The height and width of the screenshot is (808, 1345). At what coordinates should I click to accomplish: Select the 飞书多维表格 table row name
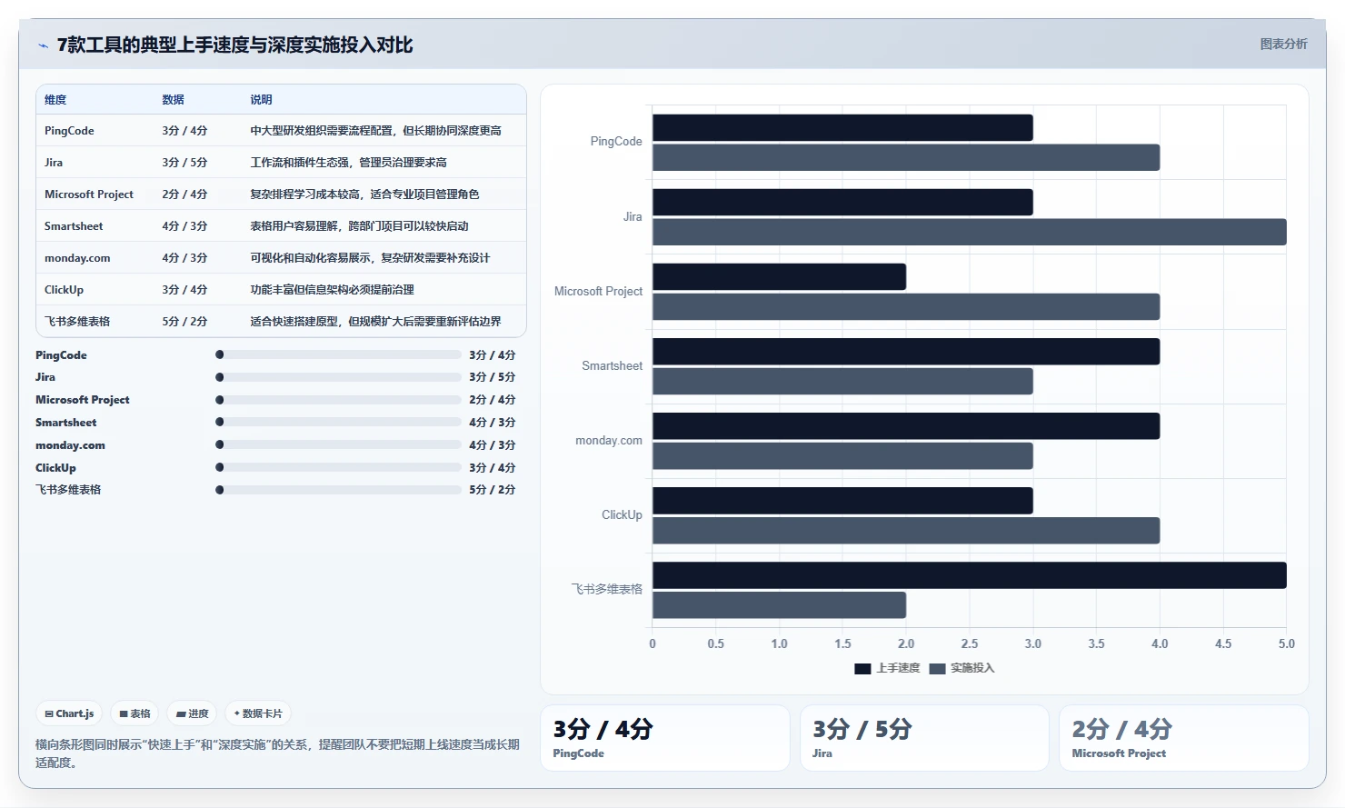pos(77,322)
